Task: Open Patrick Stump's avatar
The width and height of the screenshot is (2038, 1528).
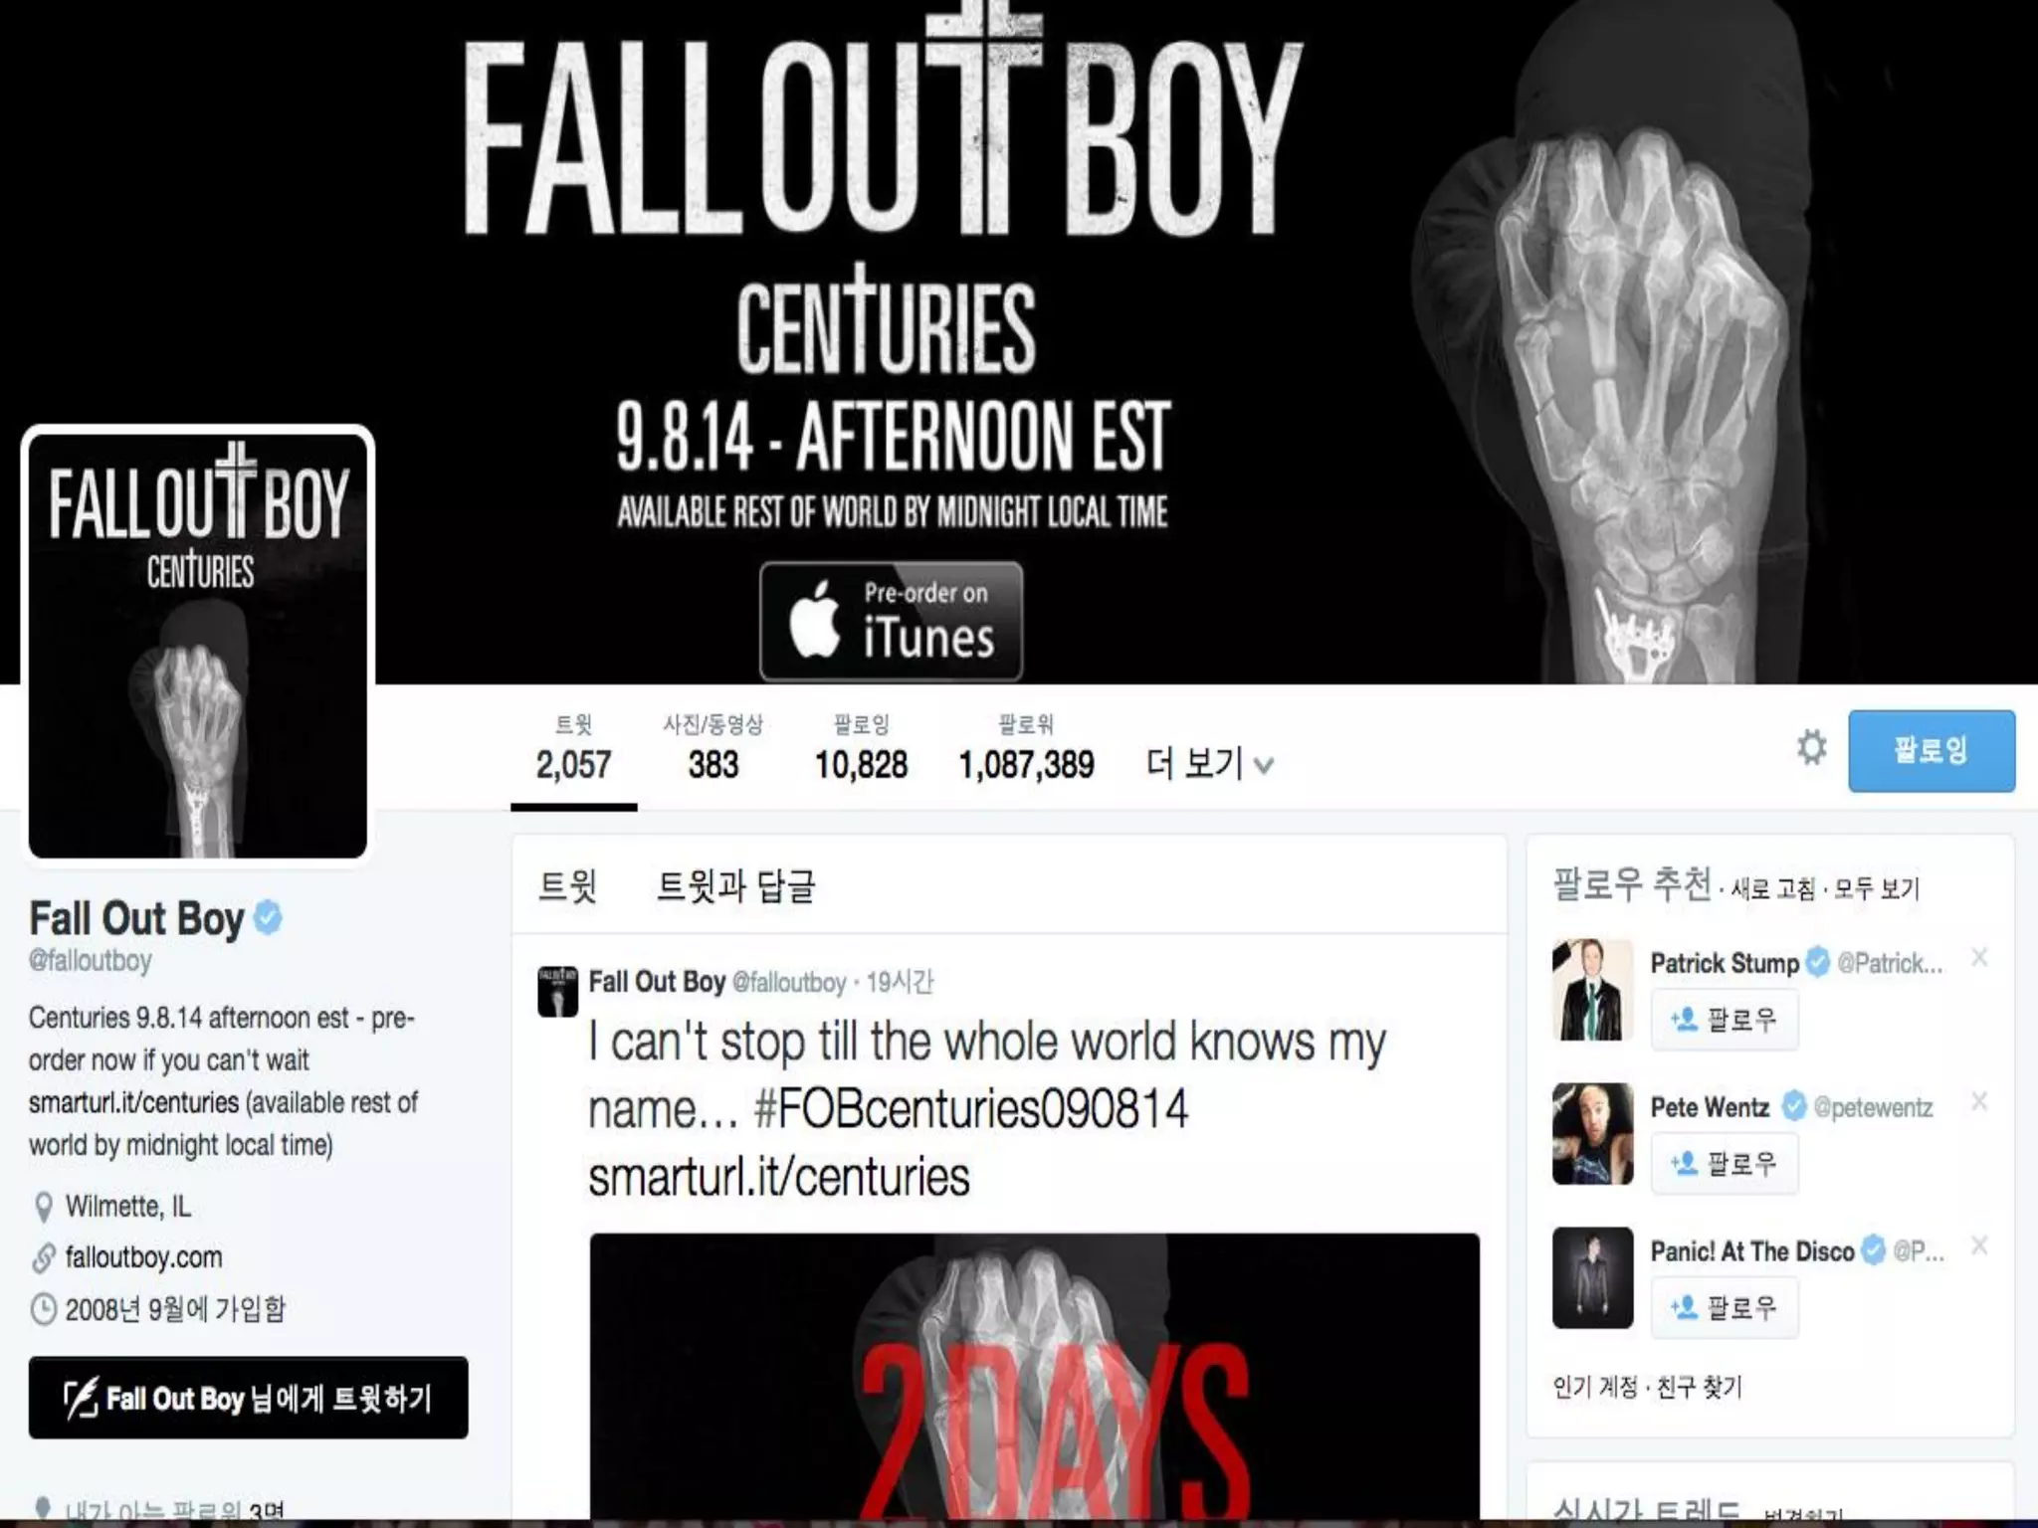Action: [x=1592, y=990]
